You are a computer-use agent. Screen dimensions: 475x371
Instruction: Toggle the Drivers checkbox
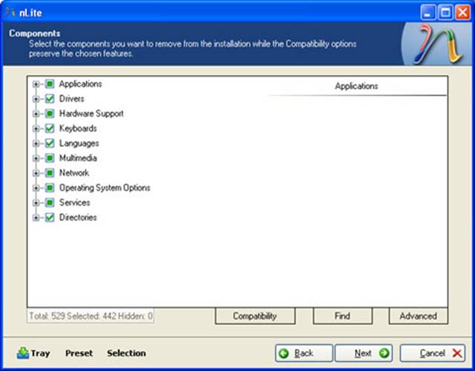click(x=50, y=99)
